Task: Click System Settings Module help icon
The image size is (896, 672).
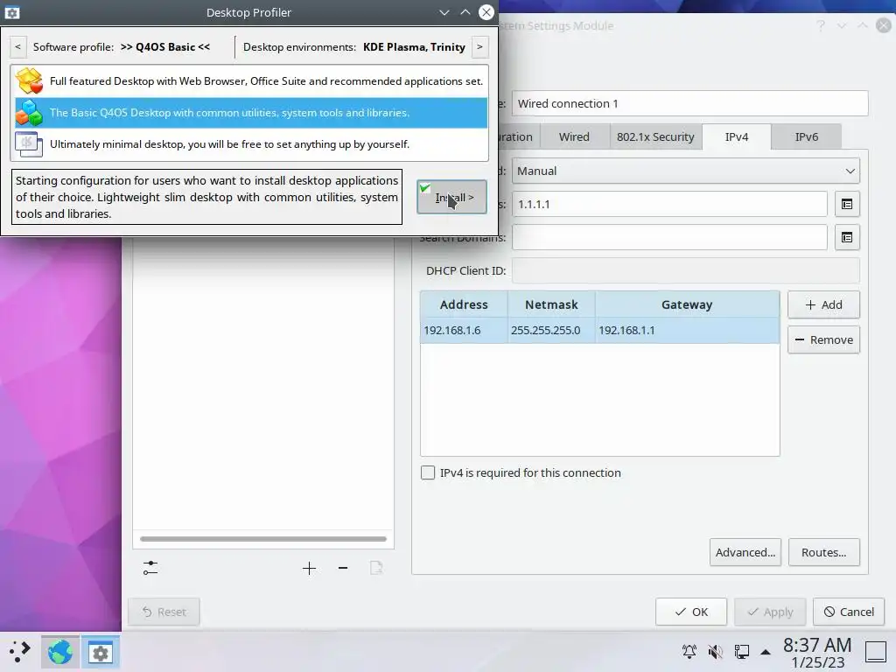Action: 821,25
